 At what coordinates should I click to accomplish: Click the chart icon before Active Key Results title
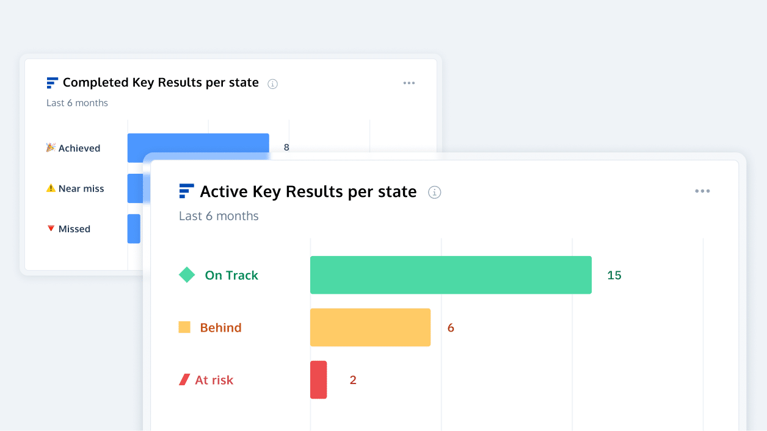(x=186, y=191)
